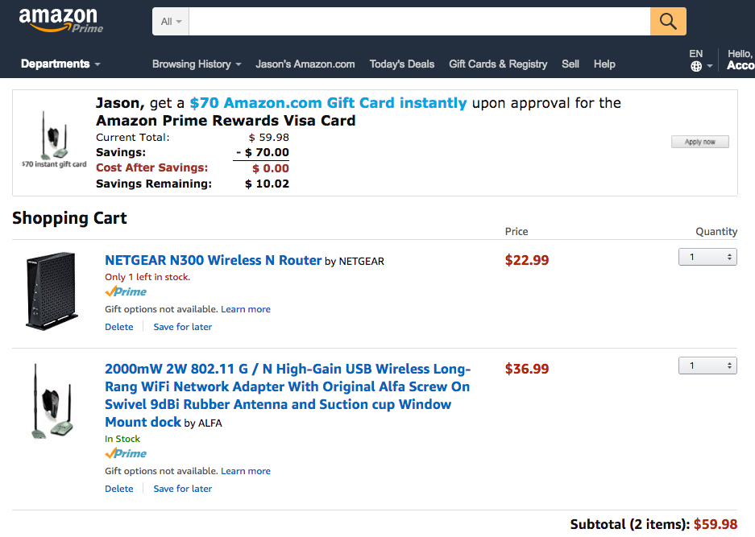The height and width of the screenshot is (537, 755).
Task: Change quantity for NETGEAR N300 router
Action: (x=707, y=257)
